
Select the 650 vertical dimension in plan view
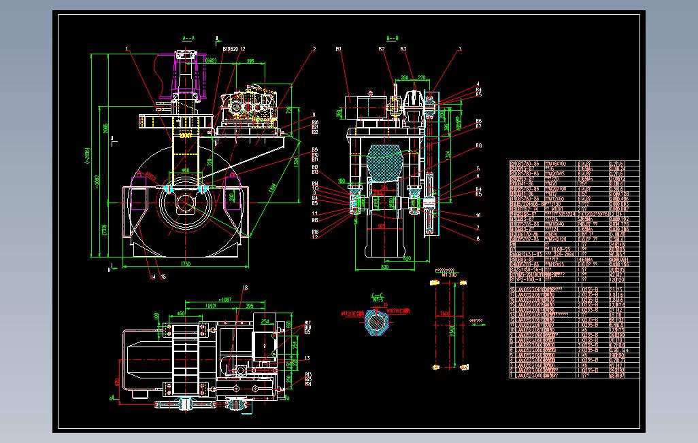pyautogui.click(x=288, y=325)
